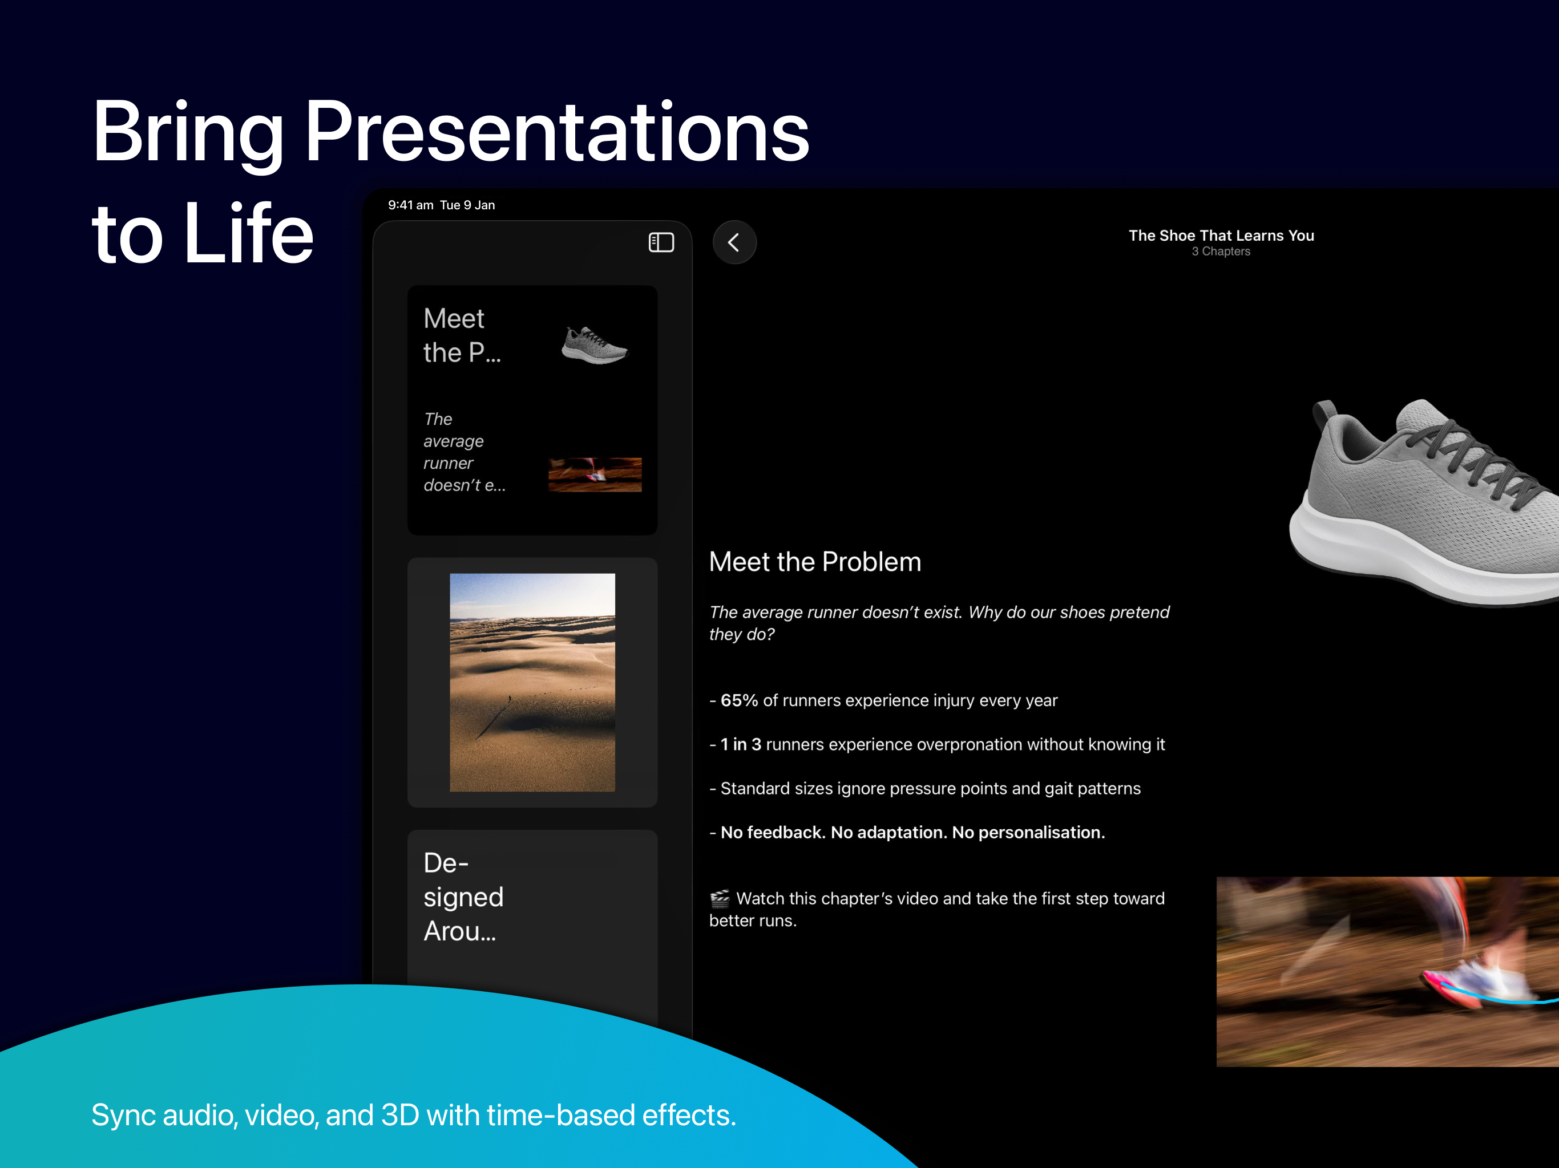Click the '3 Chapters' subtitle

coord(1221,252)
